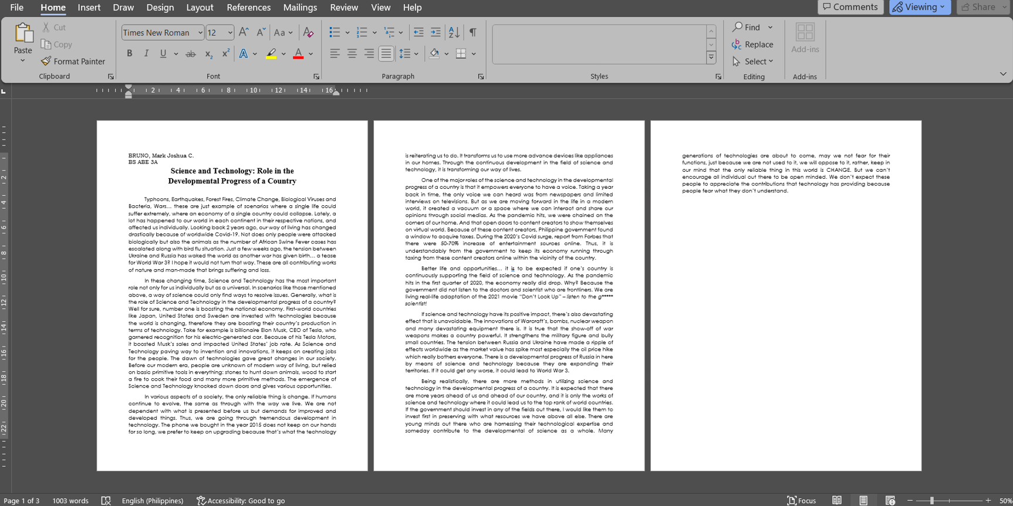1013x506 pixels.
Task: Expand the Styles gallery
Action: pos(711,57)
